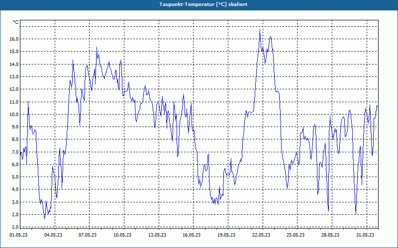398x248 pixels.
Task: Click the 10,0 y-axis label
Action: (x=14, y=115)
